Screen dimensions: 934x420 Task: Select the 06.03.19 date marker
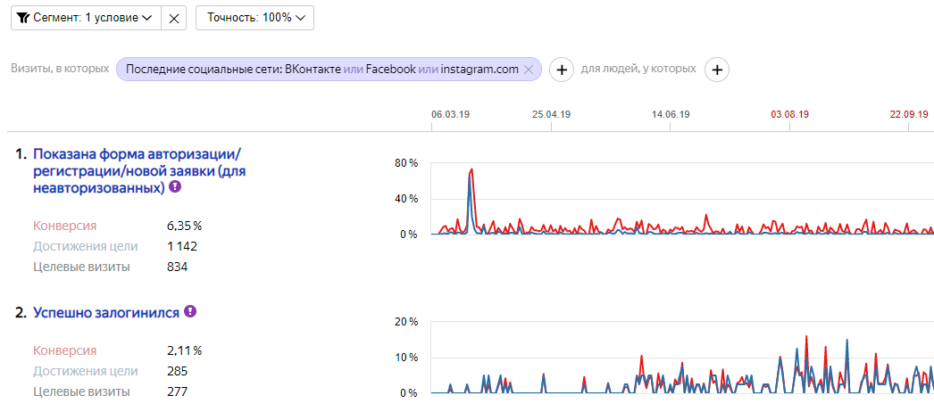click(450, 114)
